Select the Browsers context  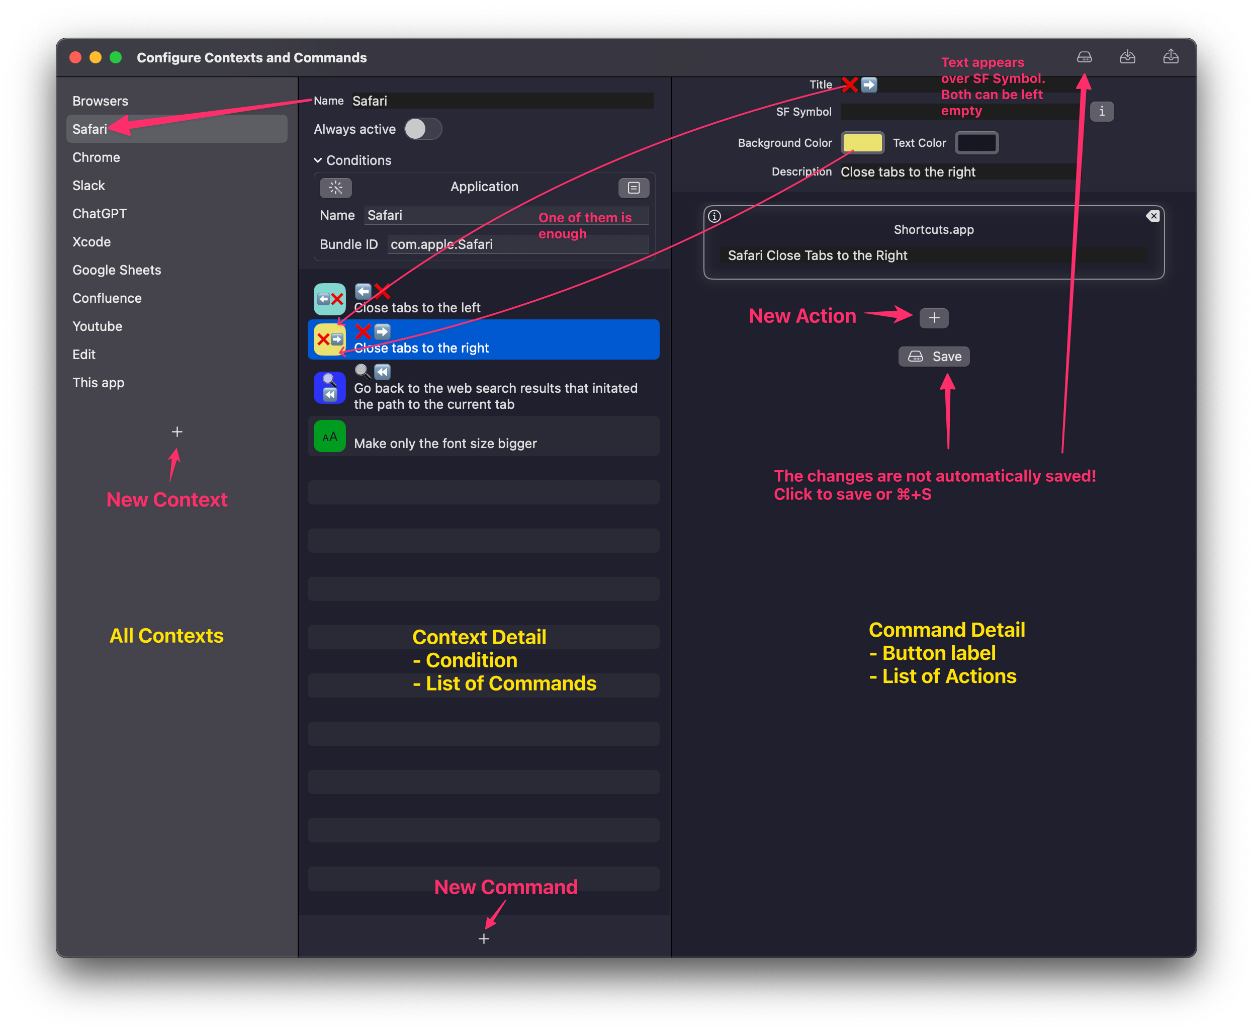coord(177,101)
